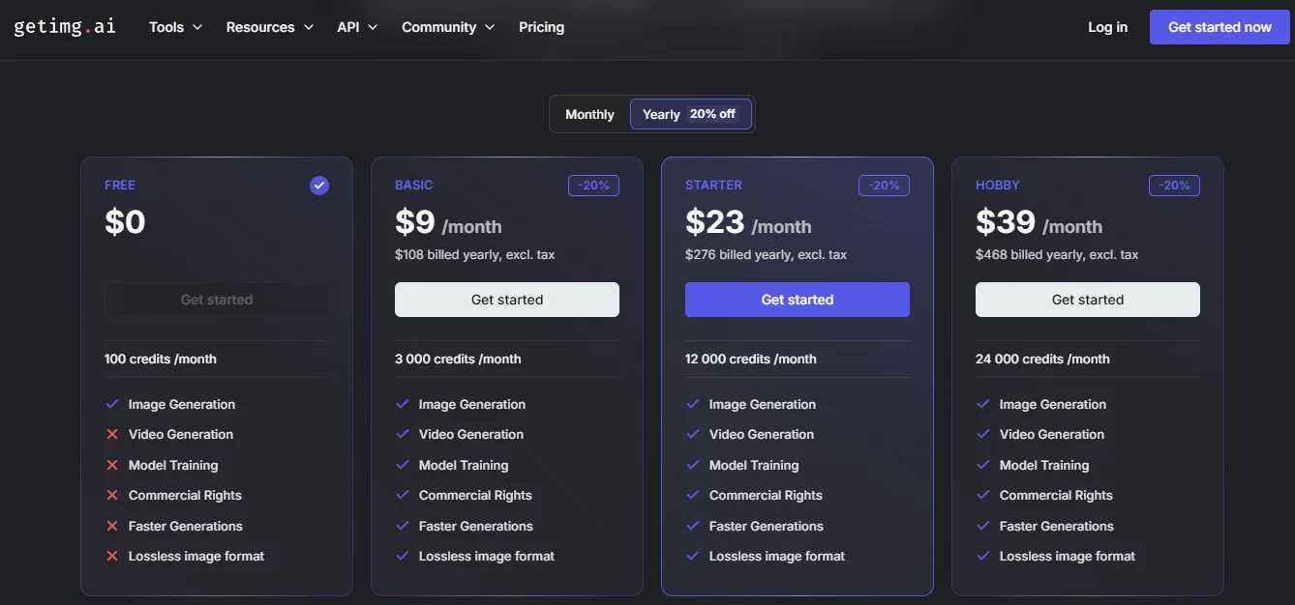
Task: Click the red X beside Lossless image format in FREE plan
Action: [x=110, y=556]
